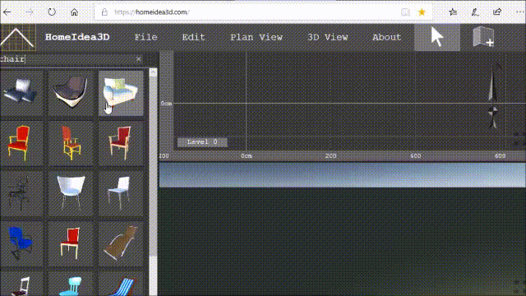Pick the brown curved lounger thumbnail
This screenshot has height=296, width=526.
pyautogui.click(x=121, y=244)
